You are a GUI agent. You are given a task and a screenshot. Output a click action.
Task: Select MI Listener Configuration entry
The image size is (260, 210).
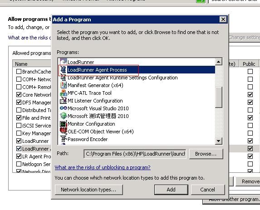[x=95, y=101]
